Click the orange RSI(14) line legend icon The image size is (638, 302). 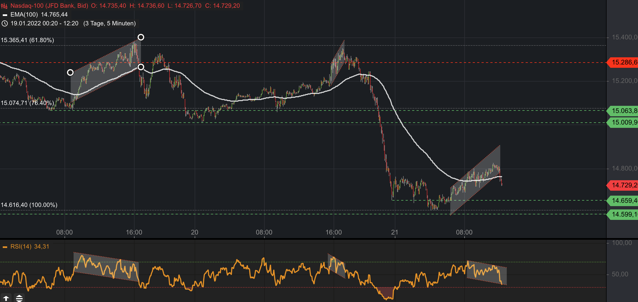5,247
